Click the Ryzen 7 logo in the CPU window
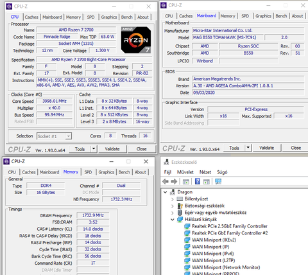Viewport: 308px width, 275px height. (x=136, y=40)
